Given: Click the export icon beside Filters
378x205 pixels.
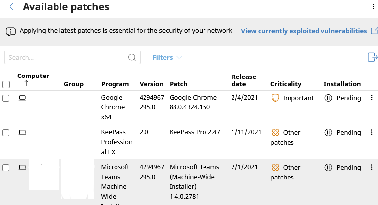Looking at the screenshot, I should 372,57.
